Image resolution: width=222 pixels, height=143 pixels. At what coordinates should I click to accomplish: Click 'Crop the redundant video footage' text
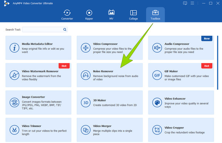(185, 133)
